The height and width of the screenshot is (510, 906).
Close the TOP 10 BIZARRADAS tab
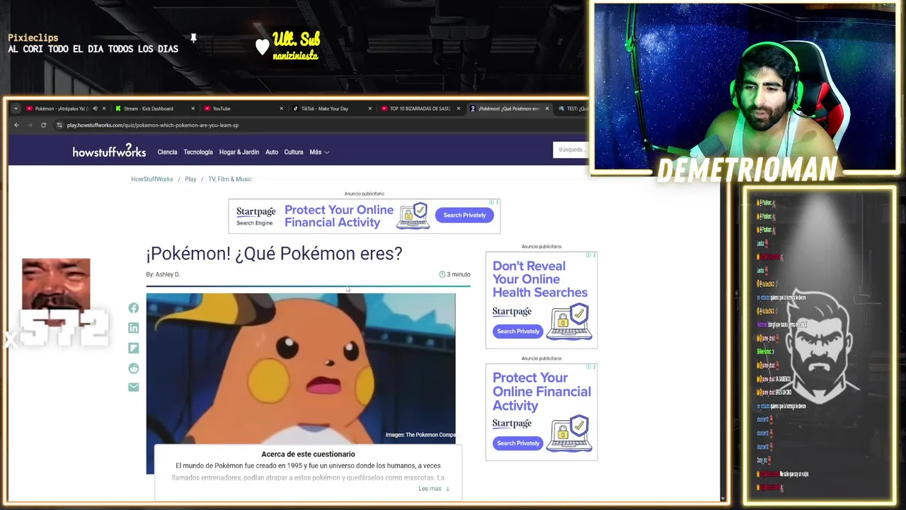(458, 108)
